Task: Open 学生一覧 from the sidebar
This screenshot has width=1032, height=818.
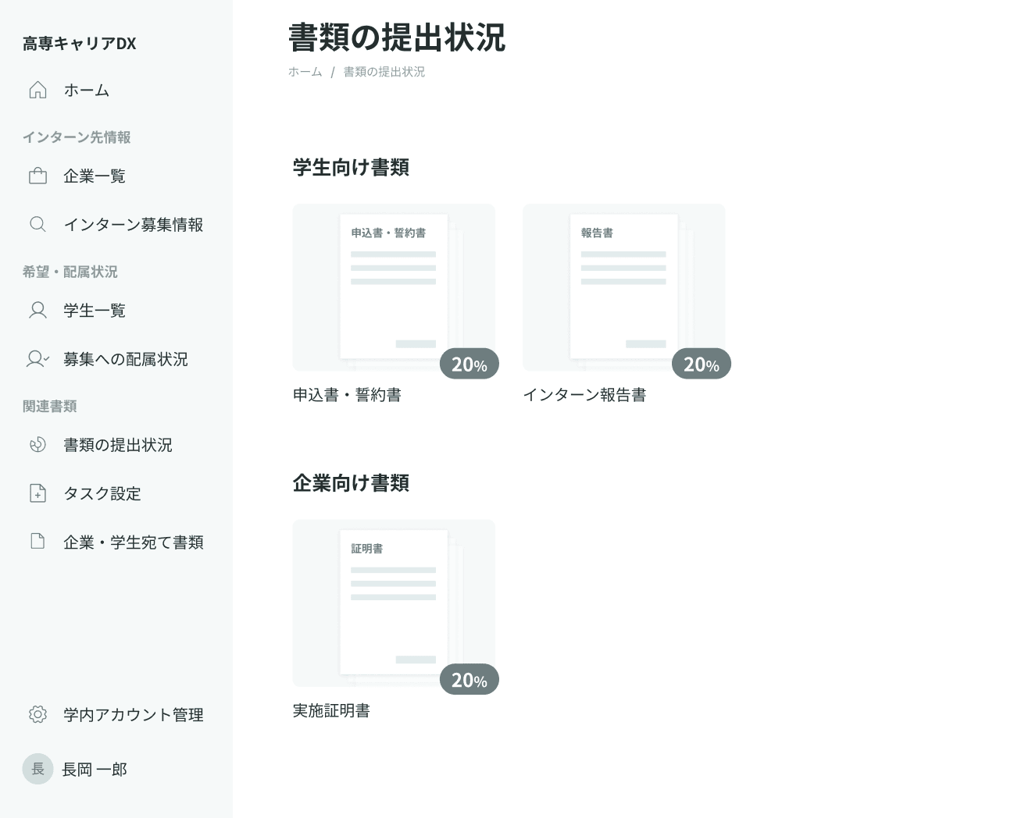Action: point(95,310)
